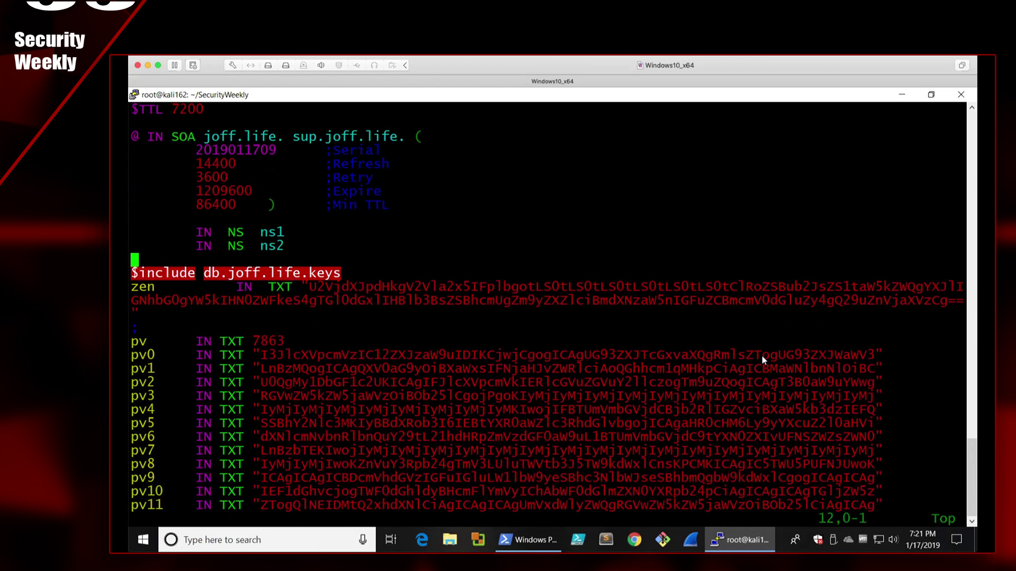Image resolution: width=1016 pixels, height=571 pixels.
Task: Open the Windows Start menu
Action: (x=142, y=539)
